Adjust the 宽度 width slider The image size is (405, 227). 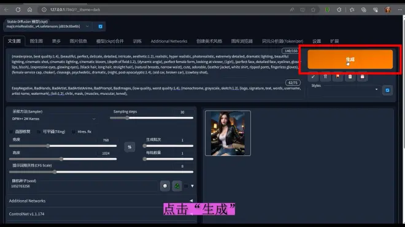[x=63, y=146]
